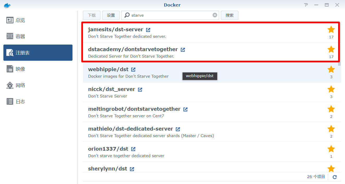345x184 pixels.
Task: Open external link for mathielo/dst-dedicated-server
Action: (178, 129)
